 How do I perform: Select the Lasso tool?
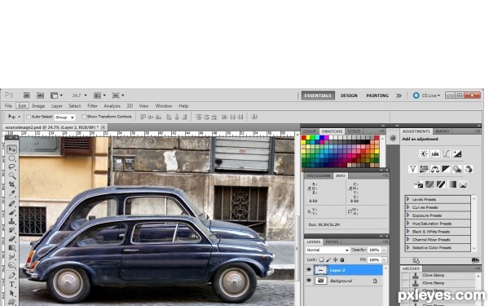pyautogui.click(x=12, y=166)
